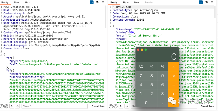
Task: Open the request panel hamburger options menu
Action: tap(103, 2)
